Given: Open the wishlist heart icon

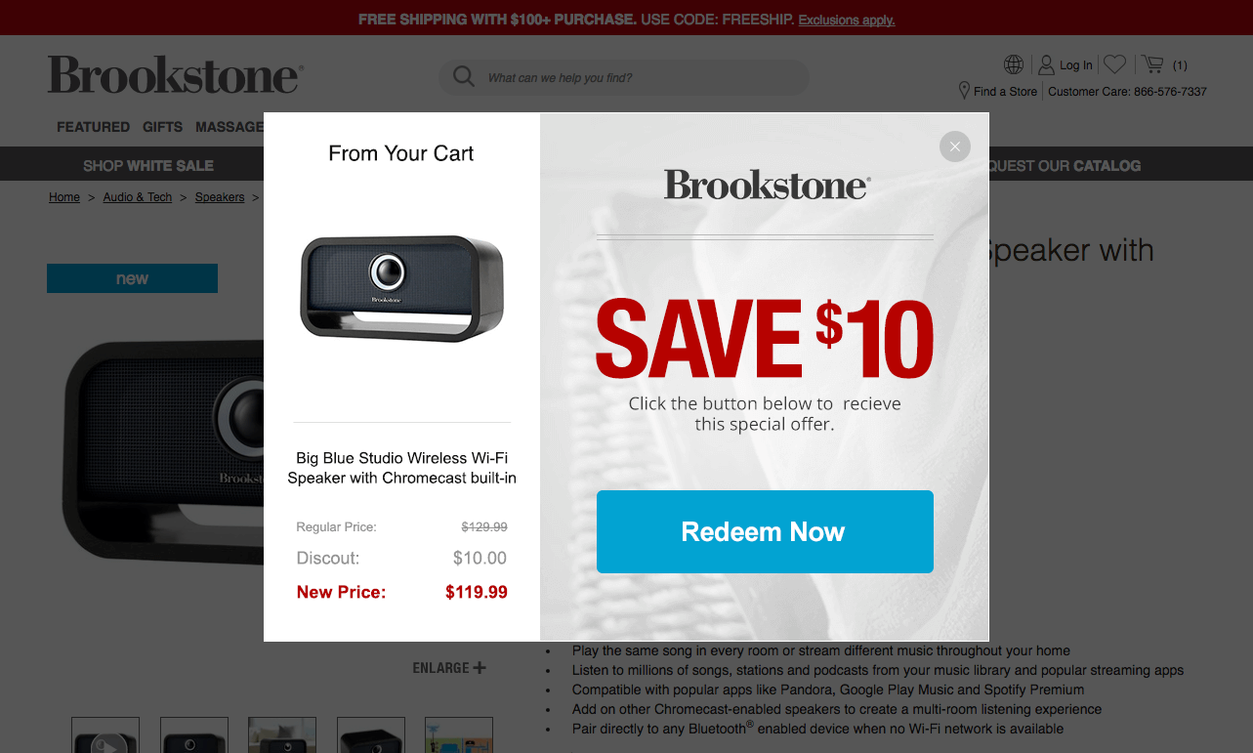Looking at the screenshot, I should pos(1114,64).
